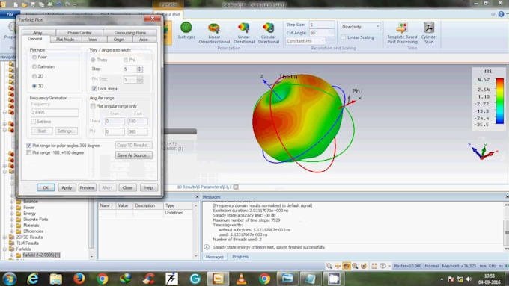Click the Step Size field in ribbon

(x=321, y=25)
